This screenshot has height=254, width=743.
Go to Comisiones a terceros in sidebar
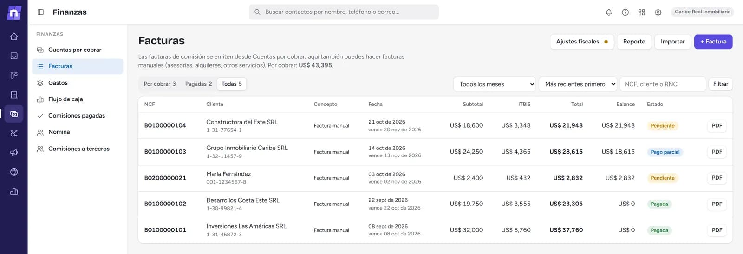78,149
